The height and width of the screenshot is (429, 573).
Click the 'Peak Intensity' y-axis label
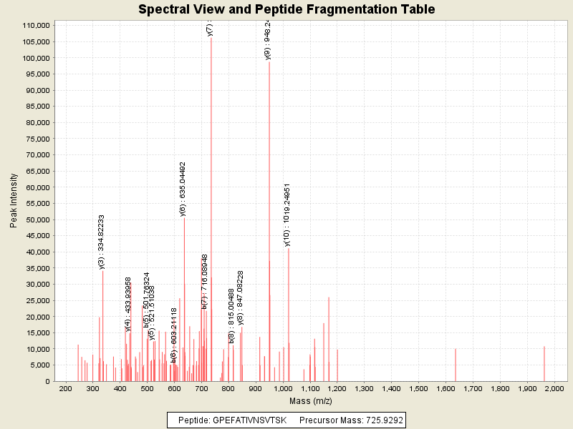14,202
